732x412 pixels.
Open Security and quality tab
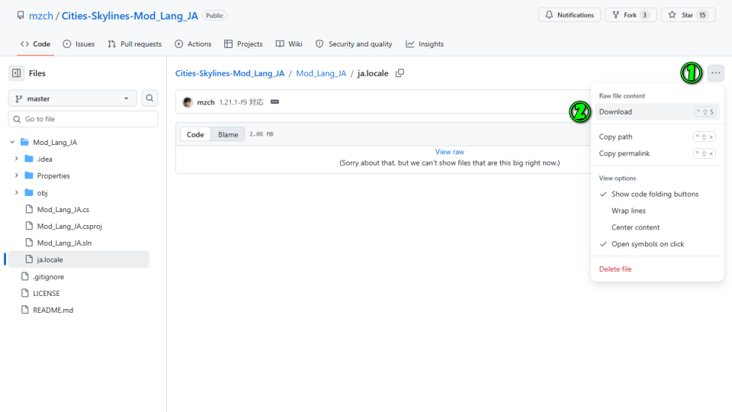[x=353, y=44]
